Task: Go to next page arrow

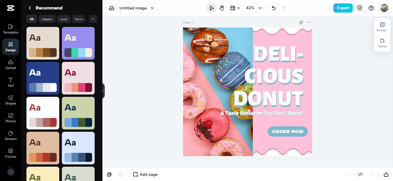Action: [371, 174]
